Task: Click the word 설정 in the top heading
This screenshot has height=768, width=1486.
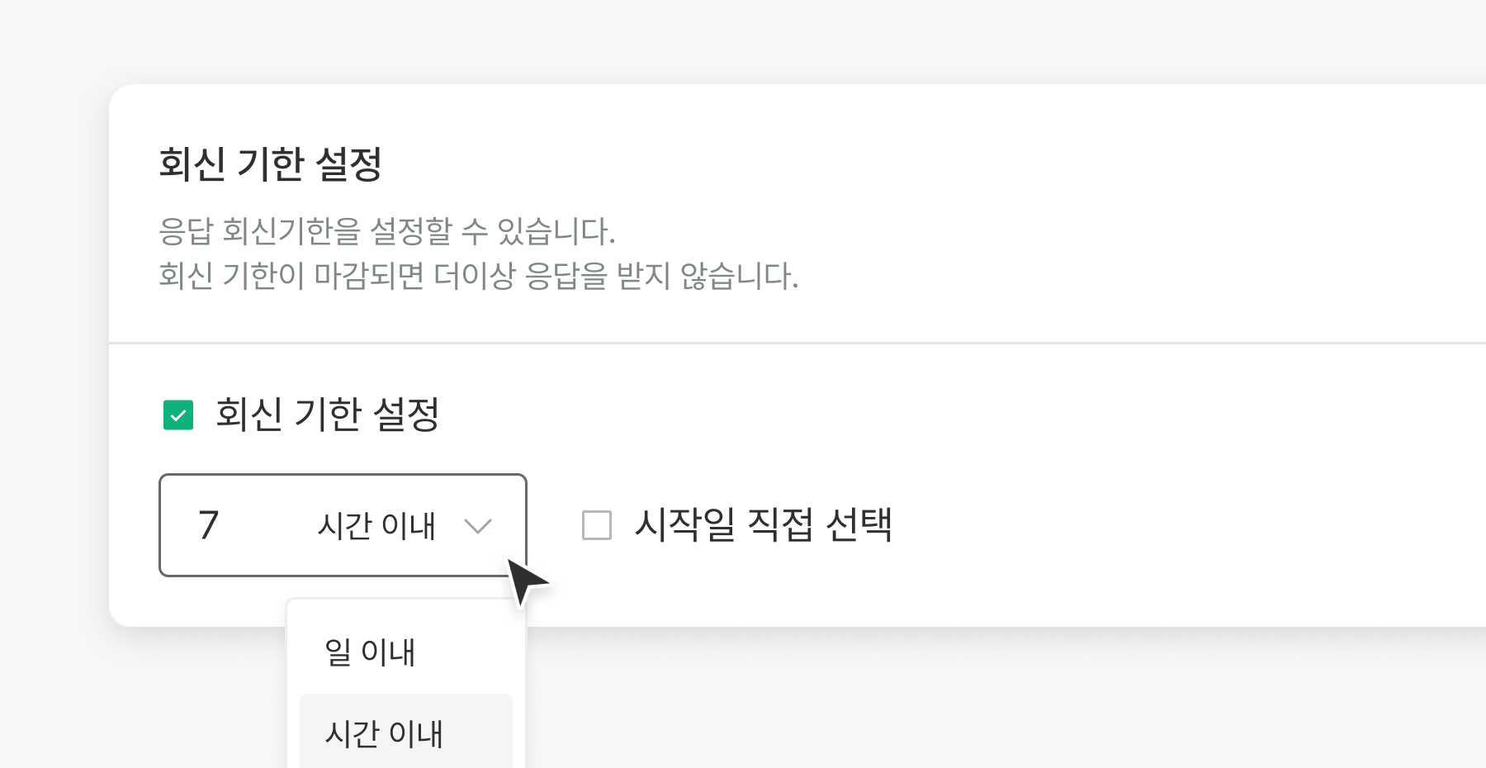Action: 349,164
